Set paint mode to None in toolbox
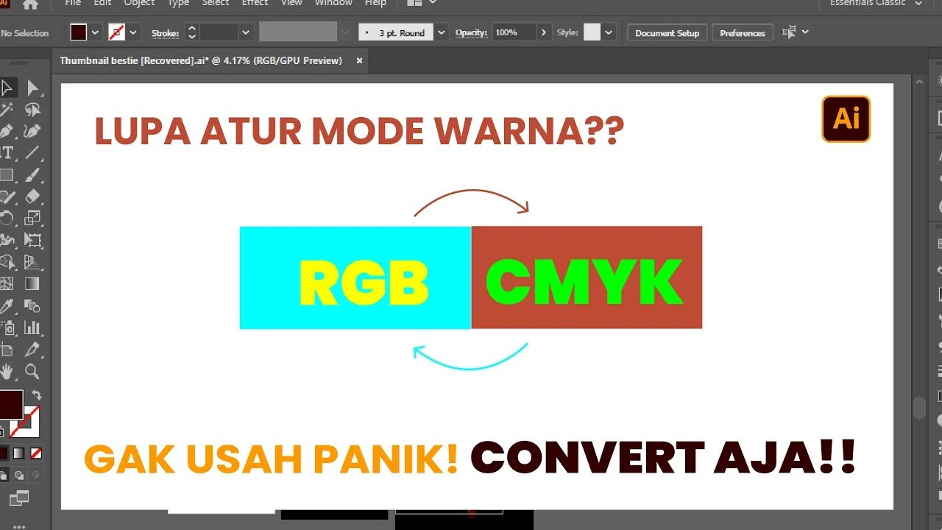 point(36,453)
